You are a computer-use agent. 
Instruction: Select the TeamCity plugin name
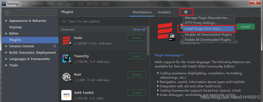pyautogui.click(x=81, y=56)
